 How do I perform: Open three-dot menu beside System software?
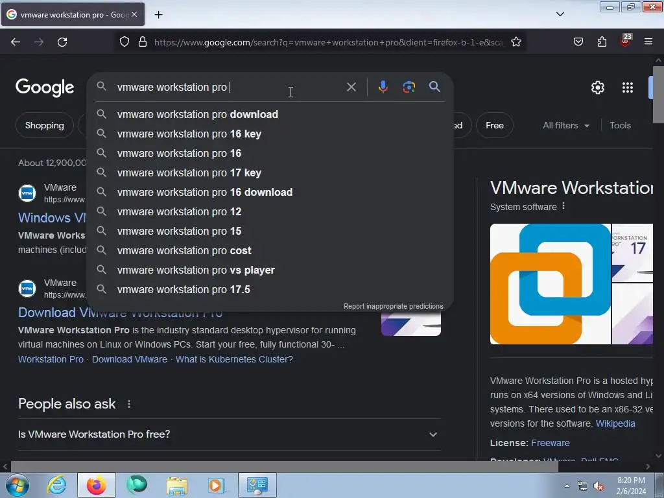pyautogui.click(x=563, y=206)
